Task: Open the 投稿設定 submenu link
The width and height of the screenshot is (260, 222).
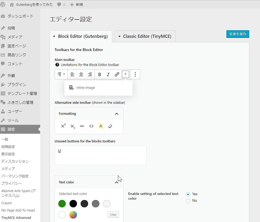Action: tap(8, 147)
